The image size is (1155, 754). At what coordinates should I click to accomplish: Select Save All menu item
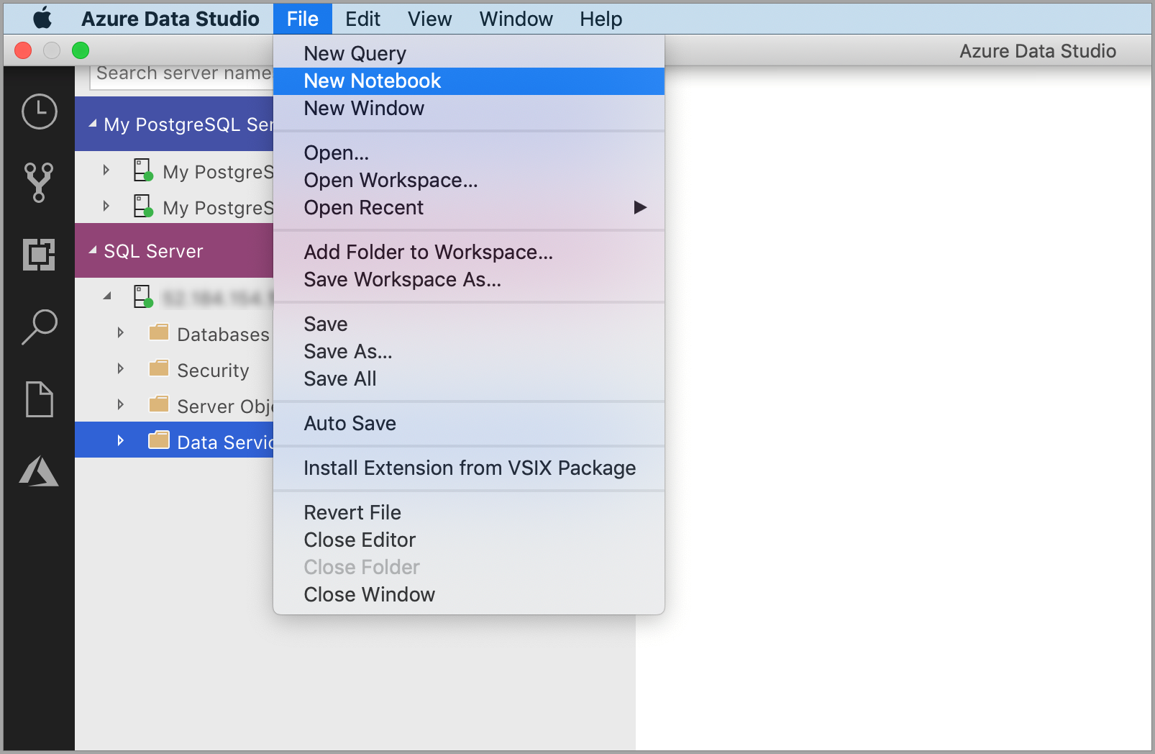(x=469, y=379)
